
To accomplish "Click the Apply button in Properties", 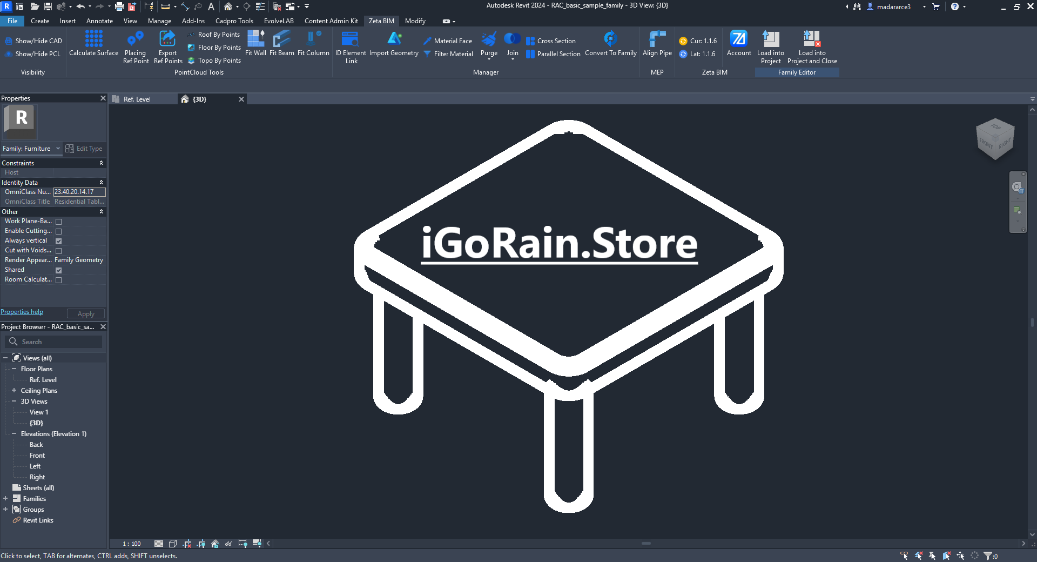I will (x=85, y=313).
